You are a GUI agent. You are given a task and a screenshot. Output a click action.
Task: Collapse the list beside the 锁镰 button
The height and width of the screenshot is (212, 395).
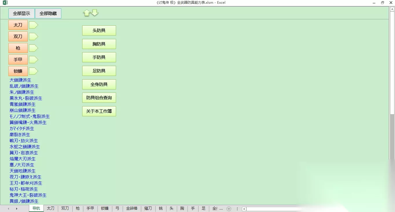click(x=34, y=71)
